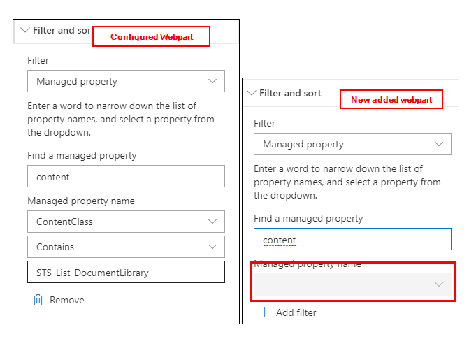469x346 pixels.
Task: Click the Add filter text
Action: pyautogui.click(x=296, y=312)
